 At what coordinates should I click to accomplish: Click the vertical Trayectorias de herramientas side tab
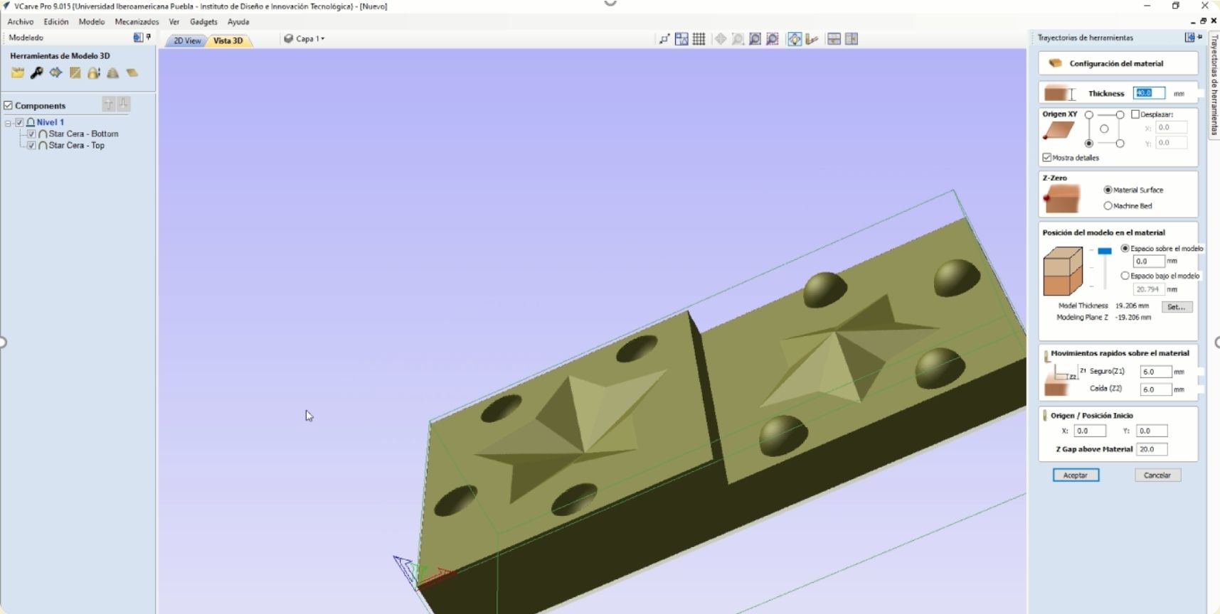pyautogui.click(x=1214, y=85)
